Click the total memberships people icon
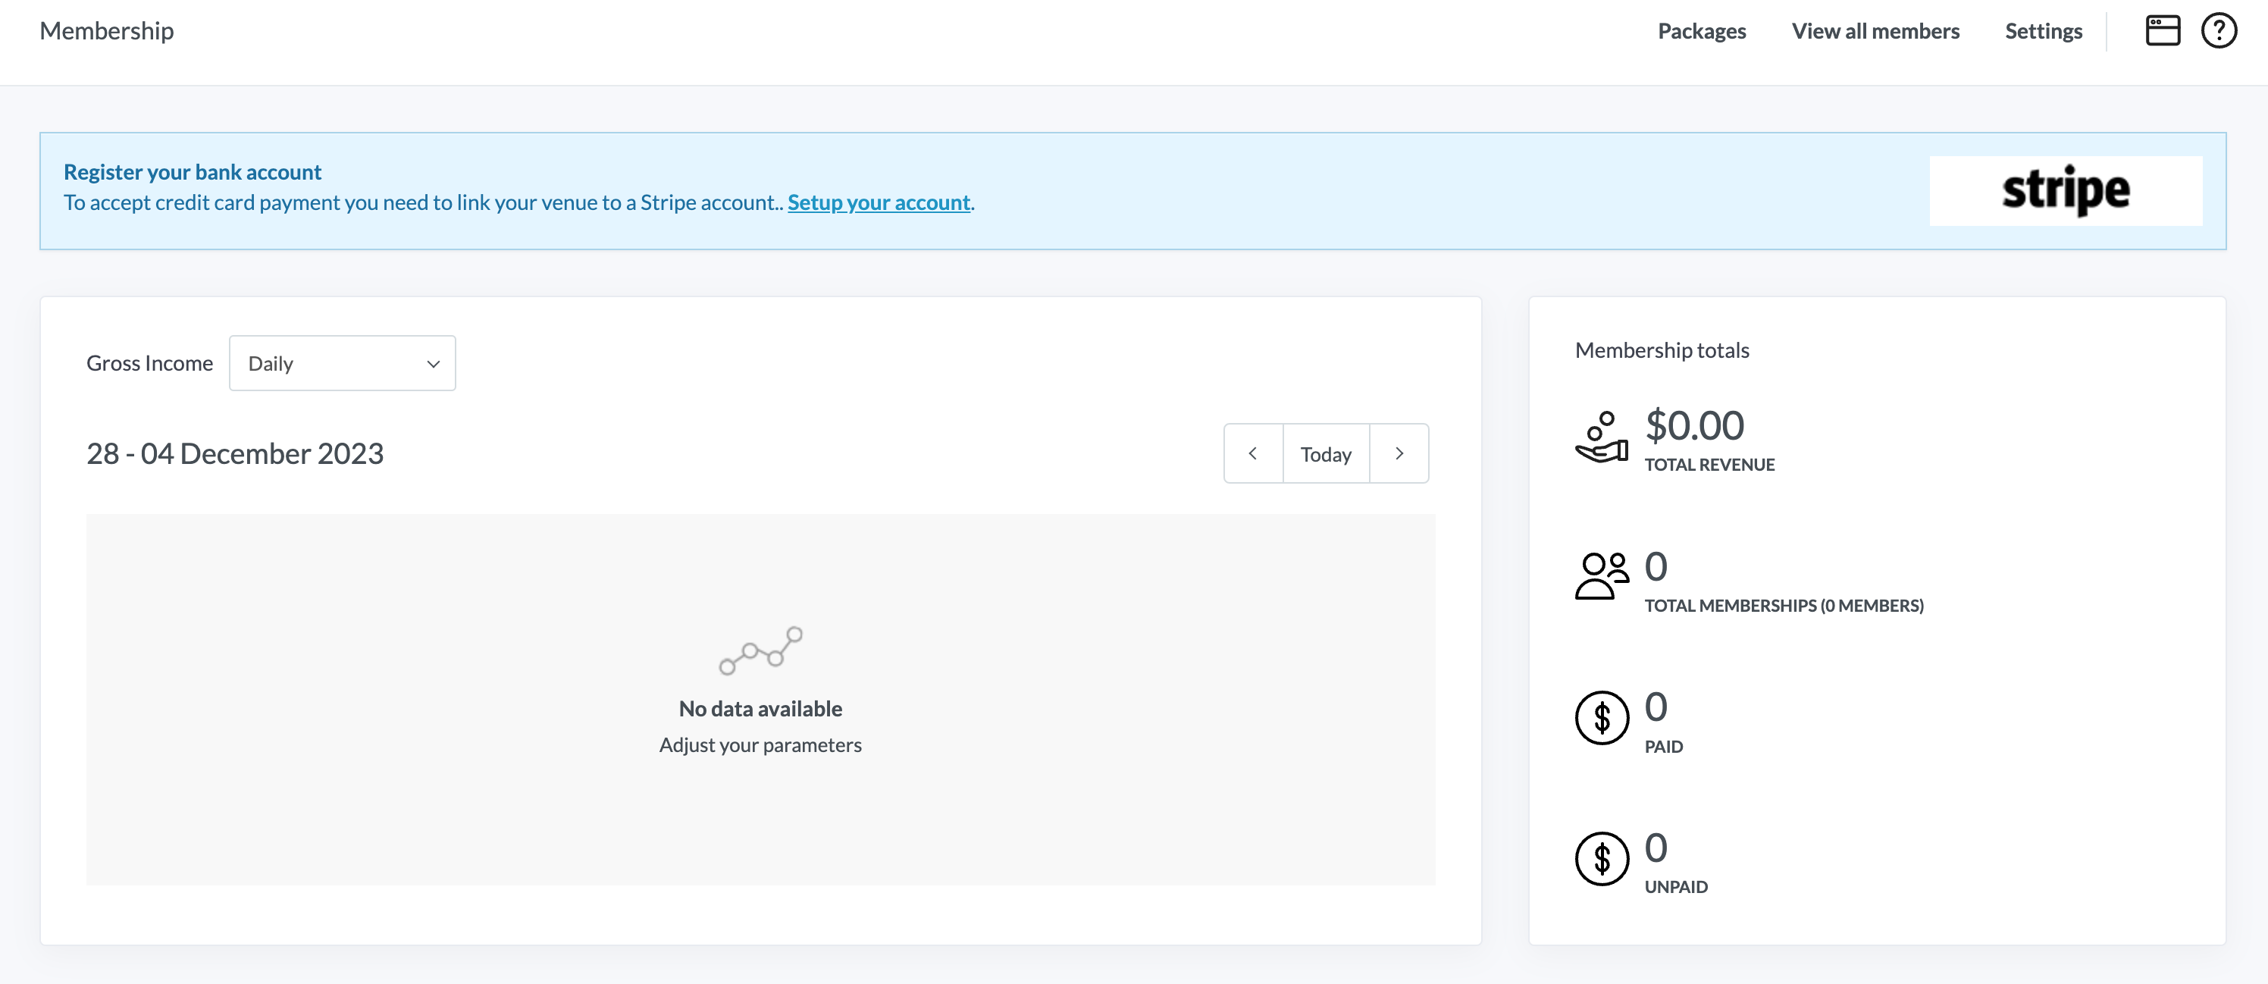 tap(1601, 576)
